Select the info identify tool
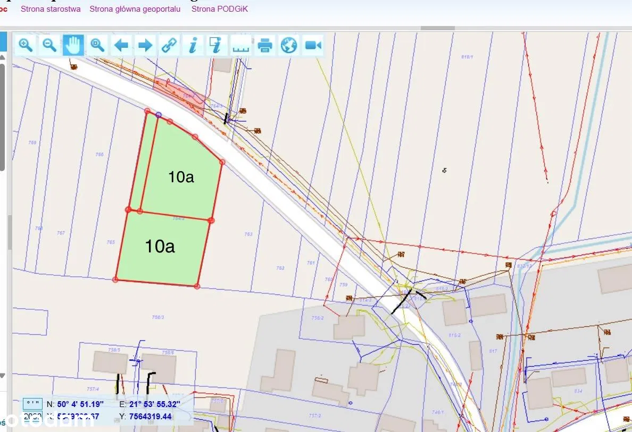The height and width of the screenshot is (432, 632). (193, 45)
